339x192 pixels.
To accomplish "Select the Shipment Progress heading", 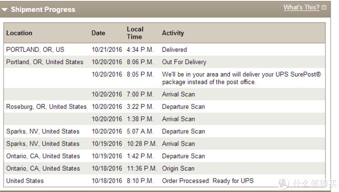I will pos(43,9).
